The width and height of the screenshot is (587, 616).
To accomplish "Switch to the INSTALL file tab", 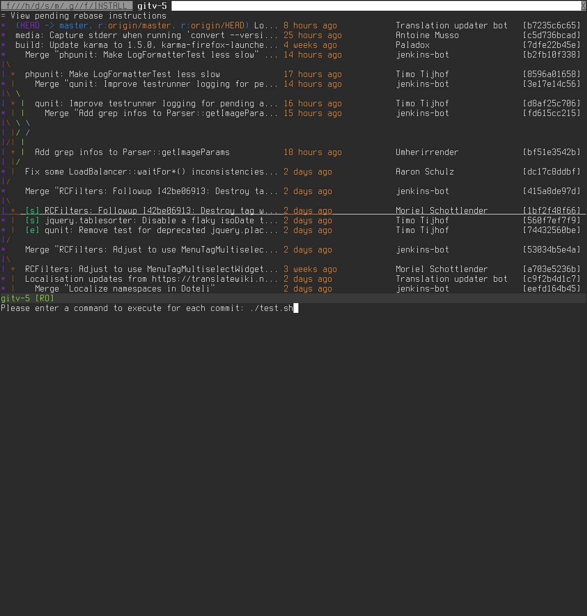I will [x=66, y=6].
